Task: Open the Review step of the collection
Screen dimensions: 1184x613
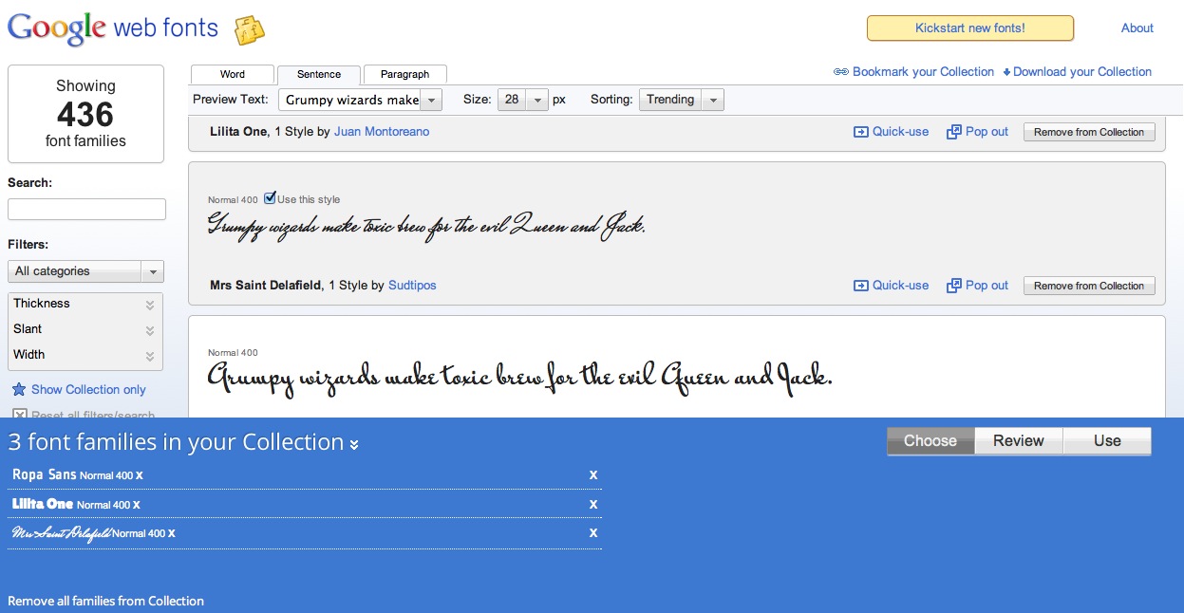Action: [x=1018, y=441]
